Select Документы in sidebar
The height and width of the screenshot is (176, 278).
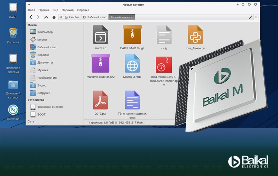(x=41, y=62)
